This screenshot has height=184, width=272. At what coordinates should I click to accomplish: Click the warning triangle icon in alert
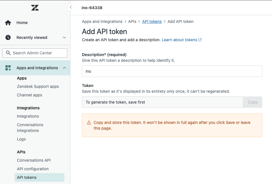pos(89,123)
